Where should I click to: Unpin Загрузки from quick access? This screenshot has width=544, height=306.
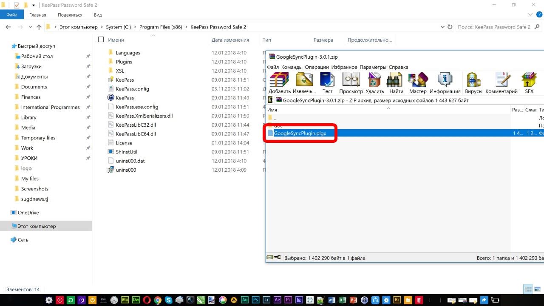pos(88,66)
